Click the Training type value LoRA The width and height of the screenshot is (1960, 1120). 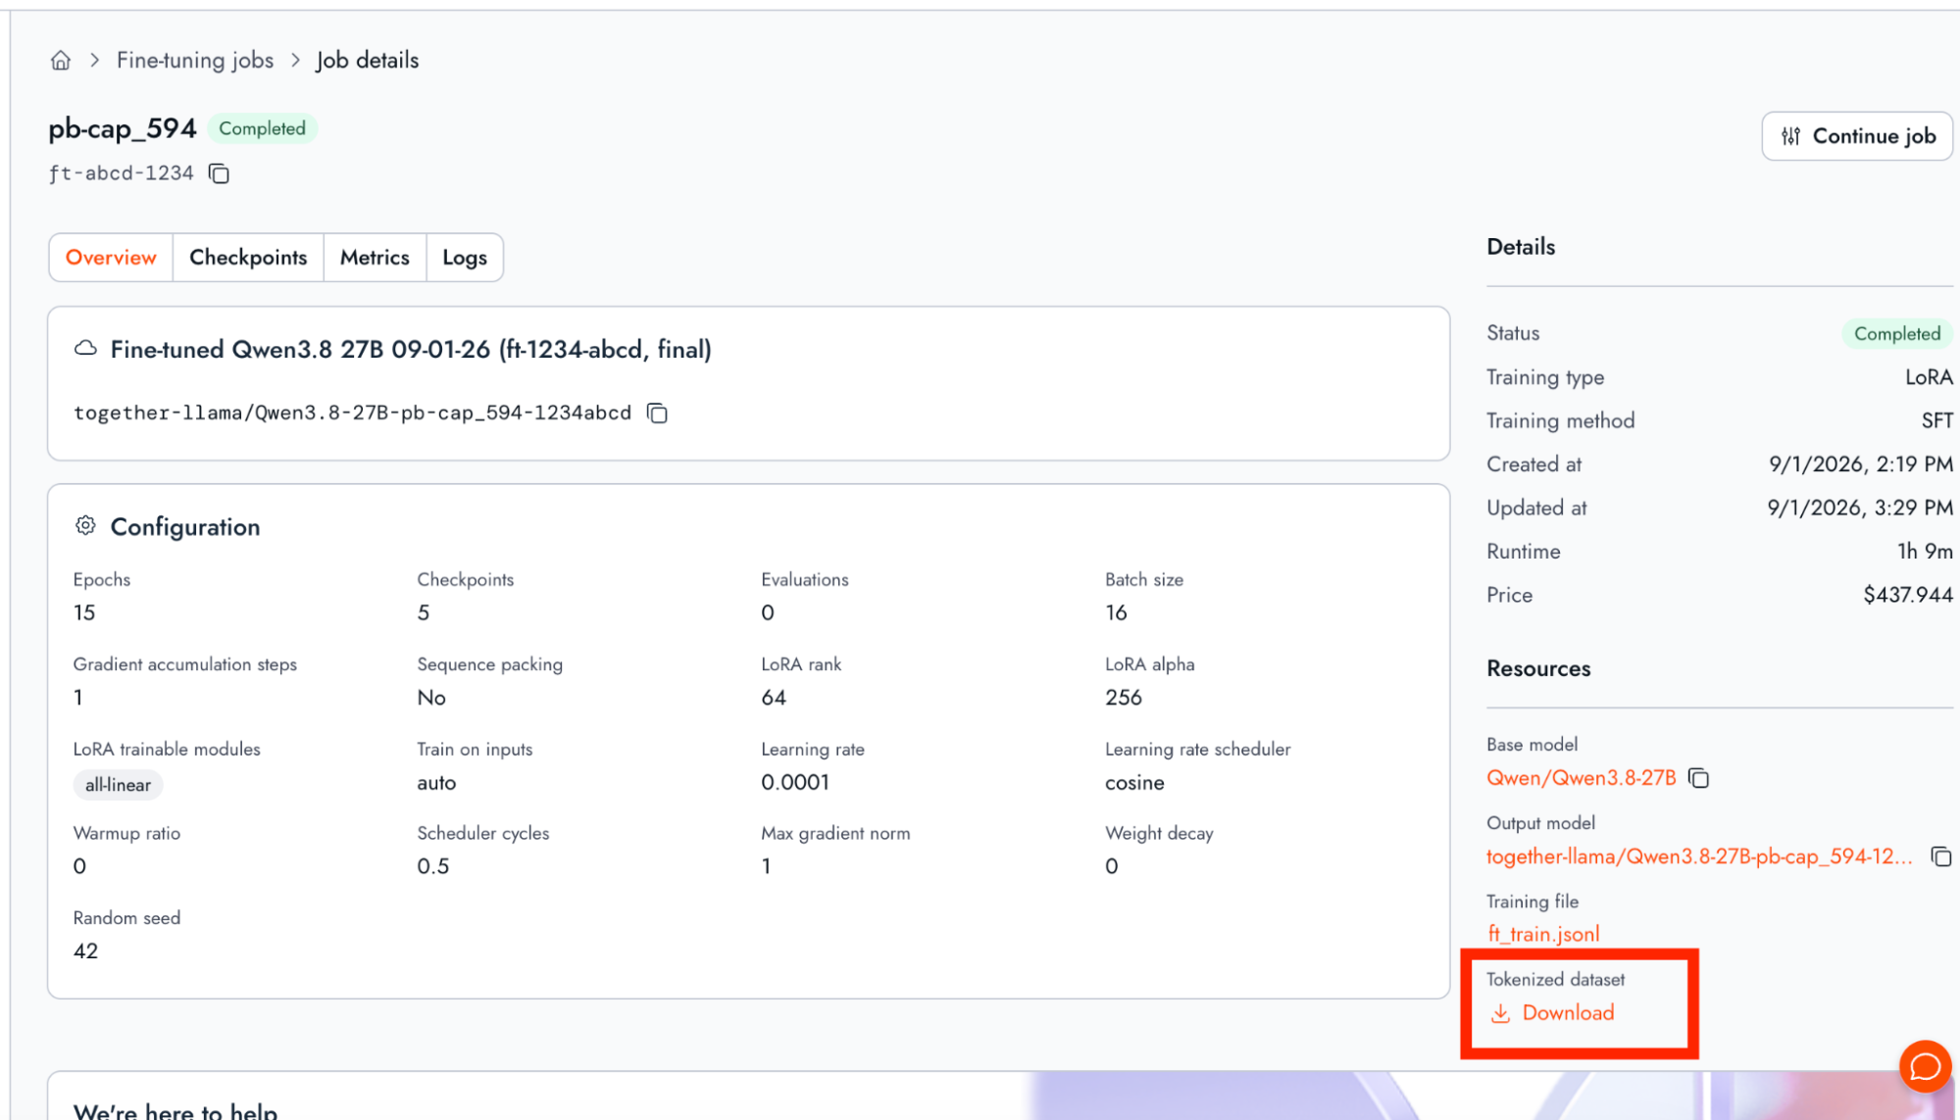(1929, 377)
